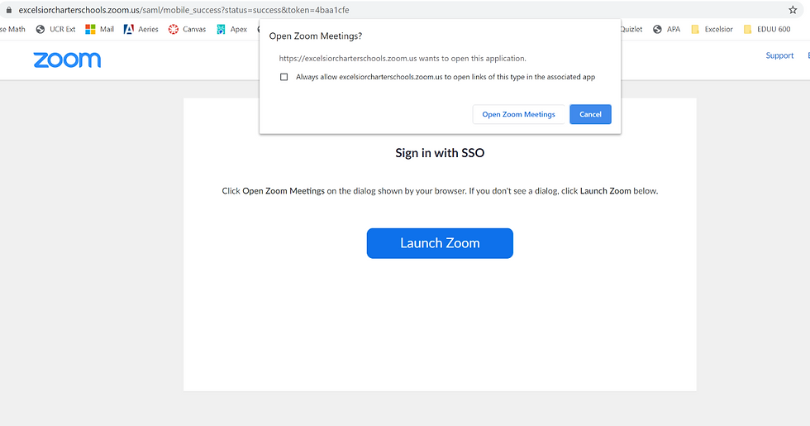Open the APA globe bookmark
The height and width of the screenshot is (426, 810).
[666, 30]
